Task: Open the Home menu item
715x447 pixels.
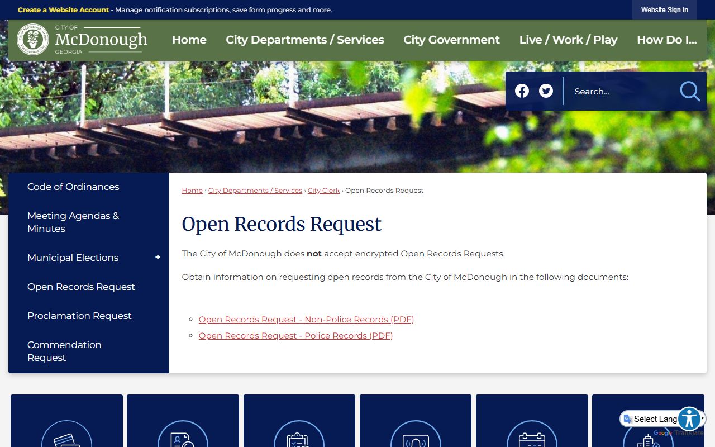Action: pos(189,40)
